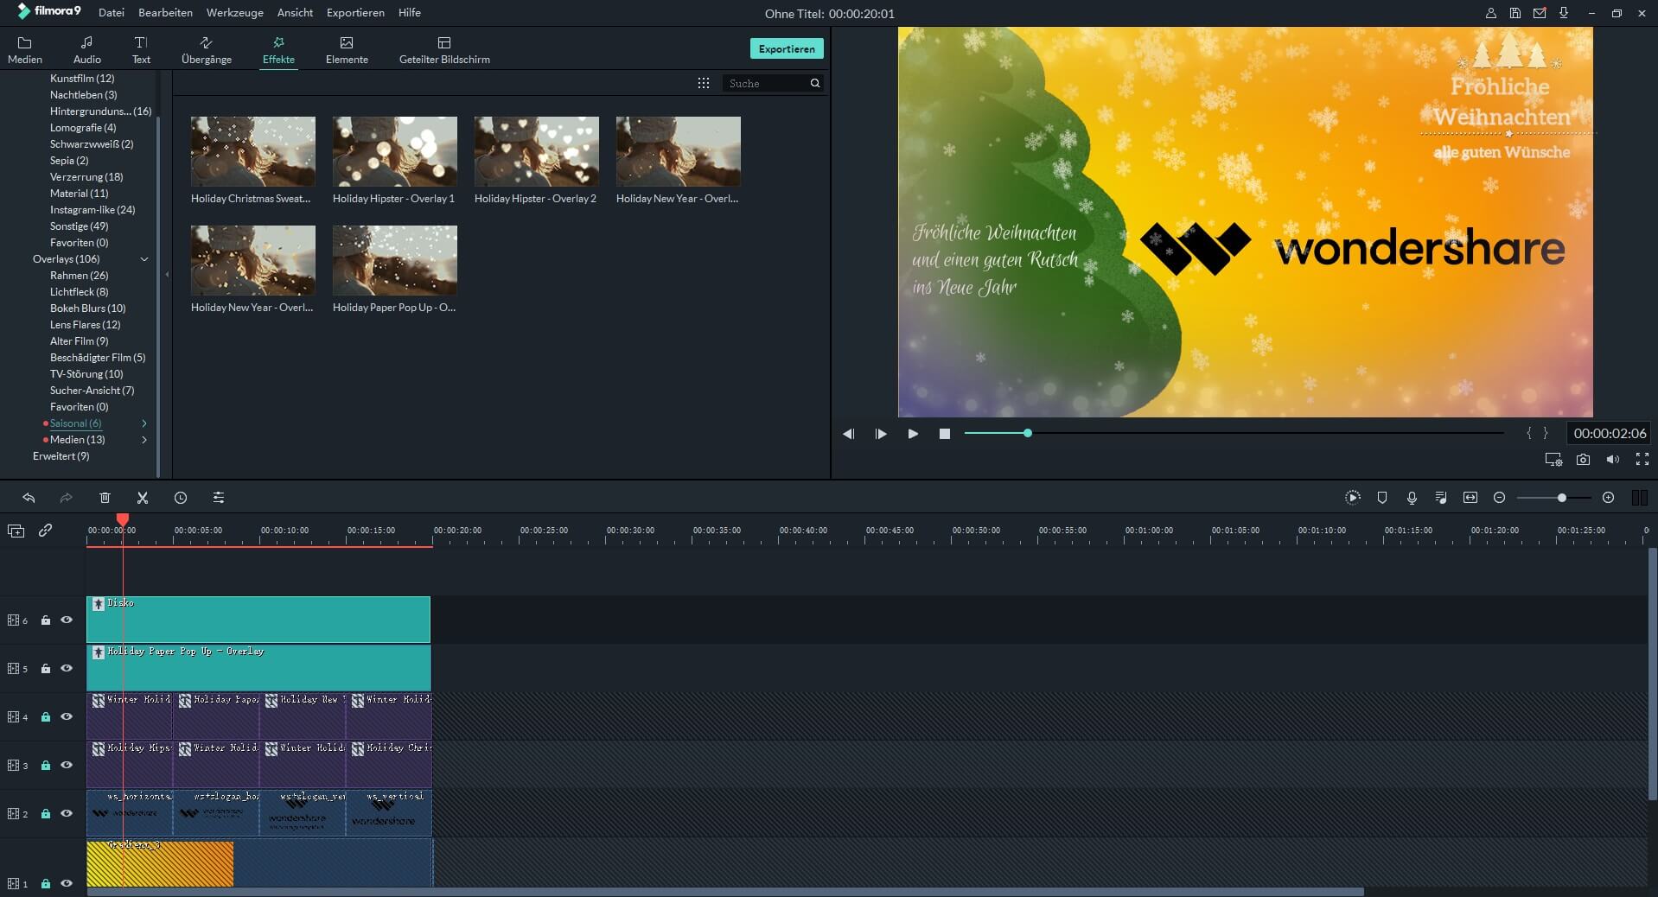Click zoom-to-fit timeline icon
The image size is (1658, 897).
tap(1470, 498)
